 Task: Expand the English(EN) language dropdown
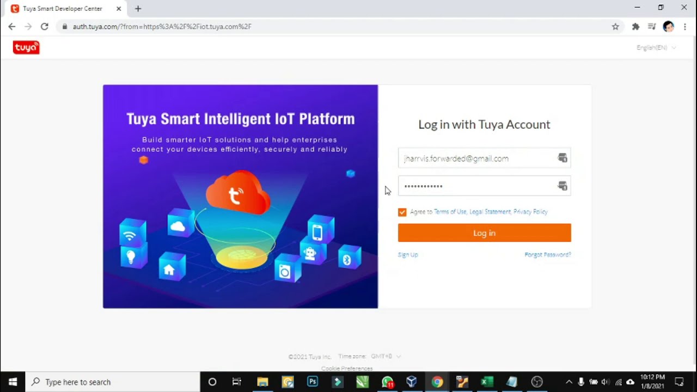[656, 47]
